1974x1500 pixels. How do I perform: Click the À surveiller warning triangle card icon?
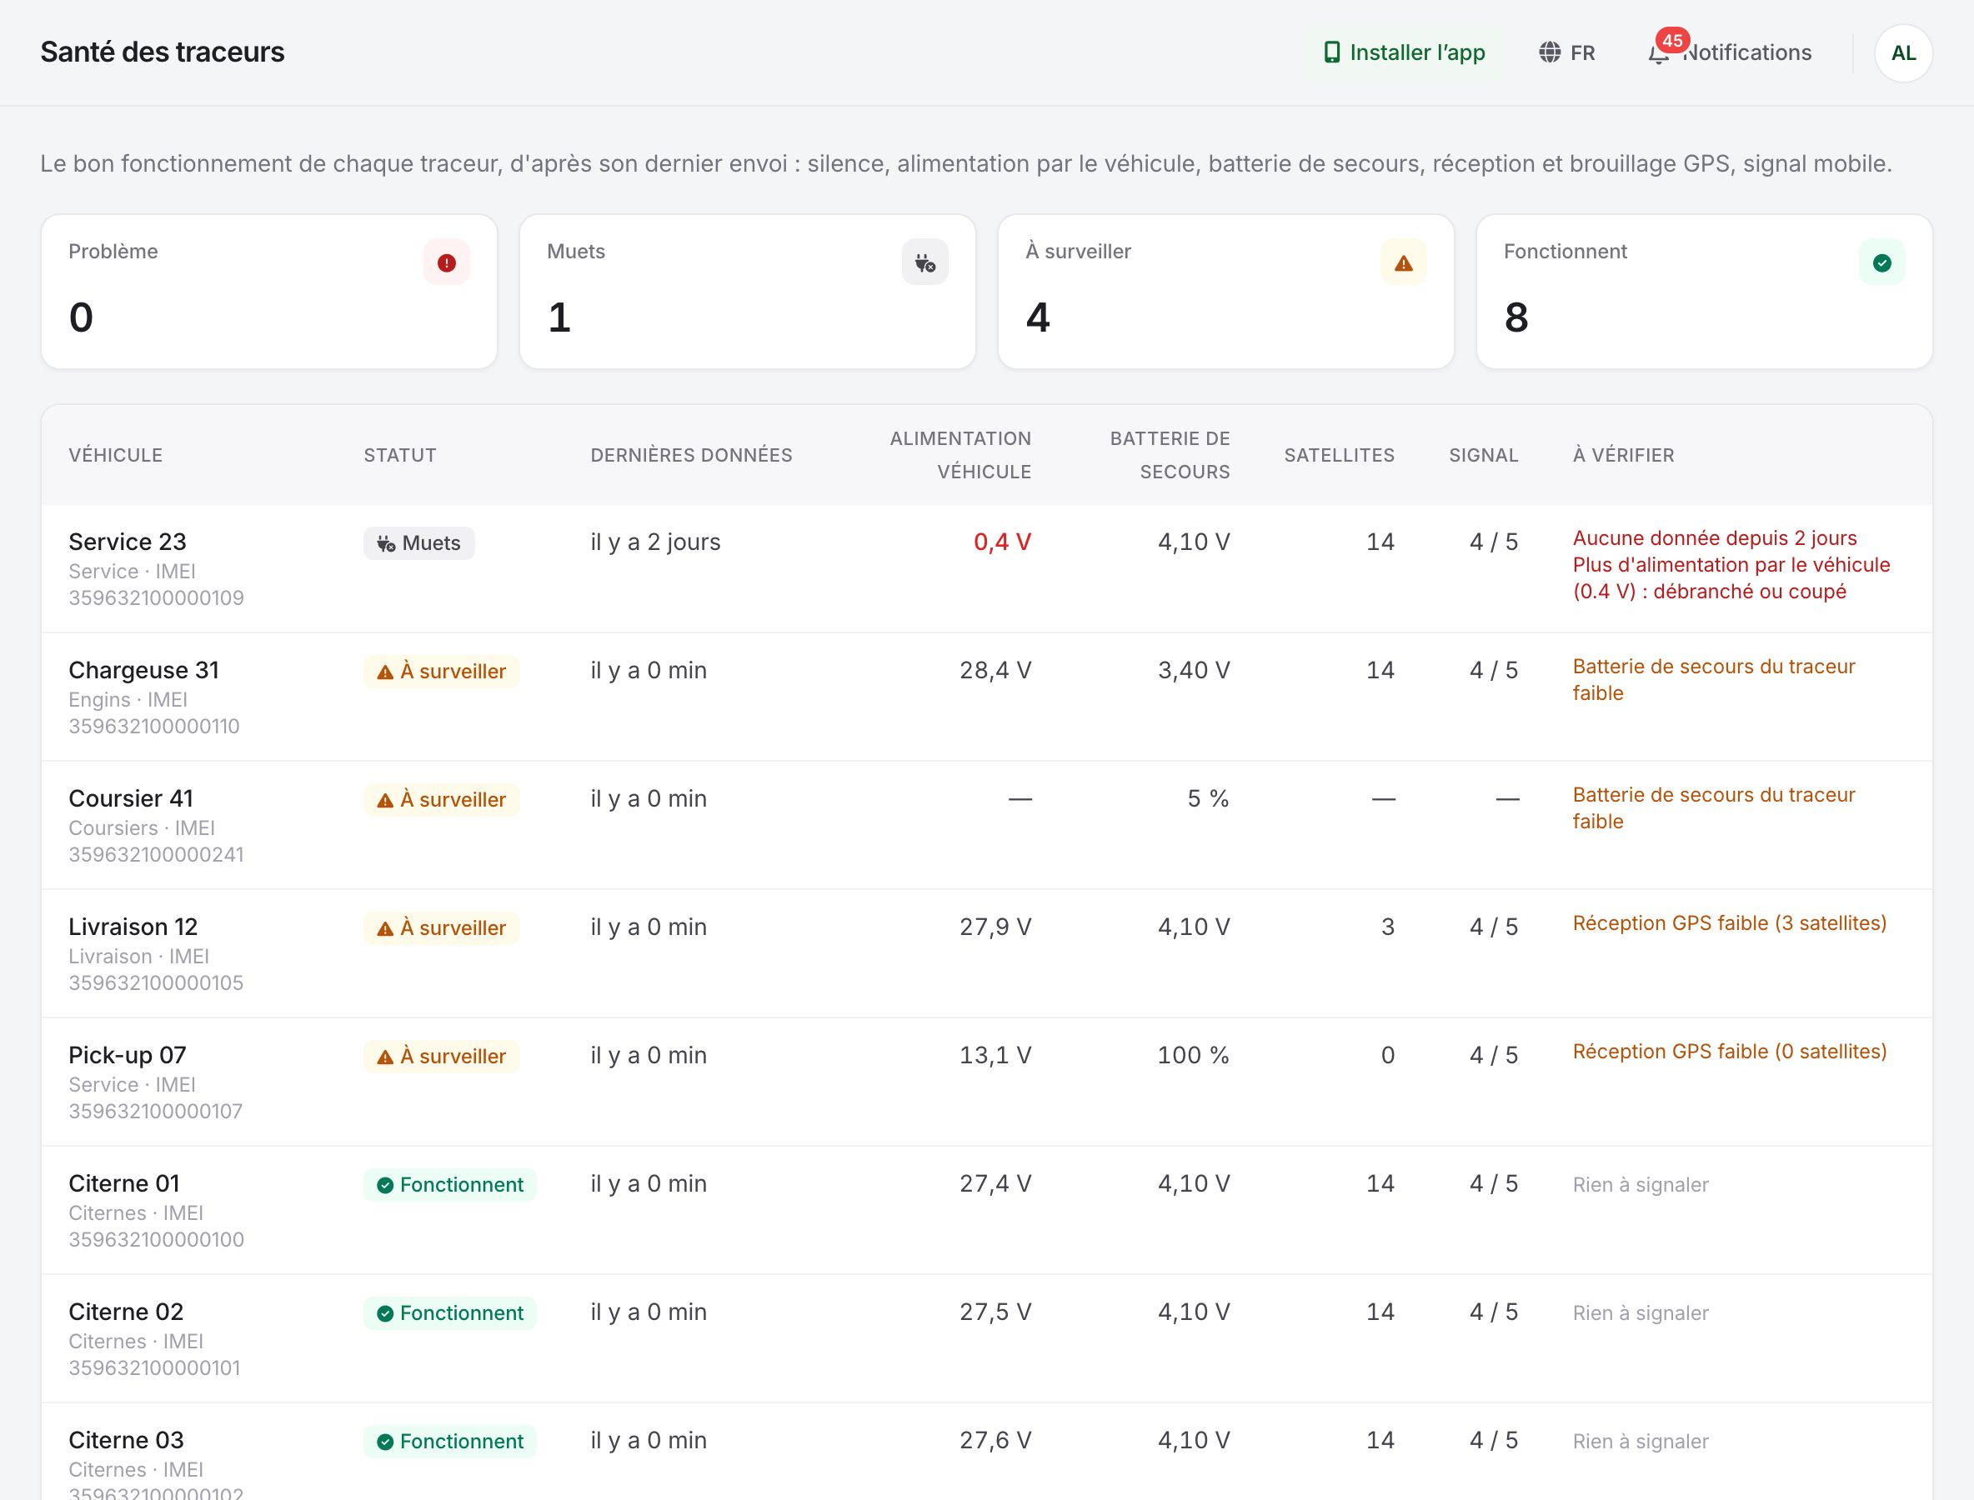point(1403,262)
